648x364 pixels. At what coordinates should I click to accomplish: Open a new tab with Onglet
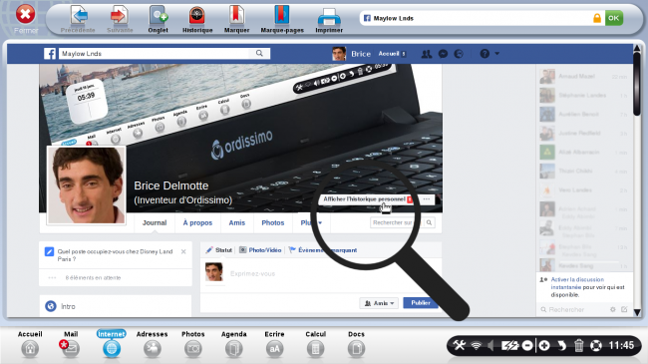click(x=159, y=17)
